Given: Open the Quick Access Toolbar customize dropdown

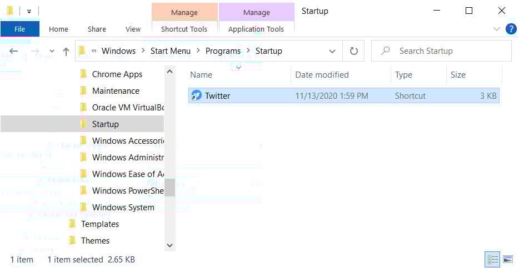Looking at the screenshot, I should click(x=29, y=12).
